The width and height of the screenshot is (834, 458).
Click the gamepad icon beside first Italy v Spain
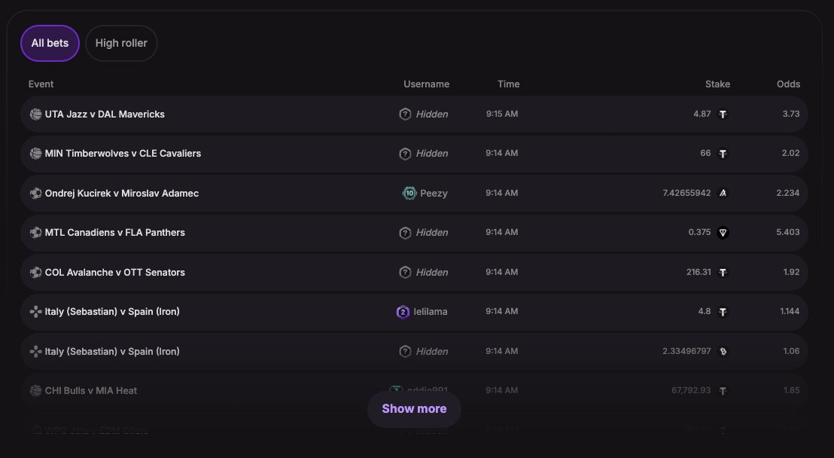35,312
